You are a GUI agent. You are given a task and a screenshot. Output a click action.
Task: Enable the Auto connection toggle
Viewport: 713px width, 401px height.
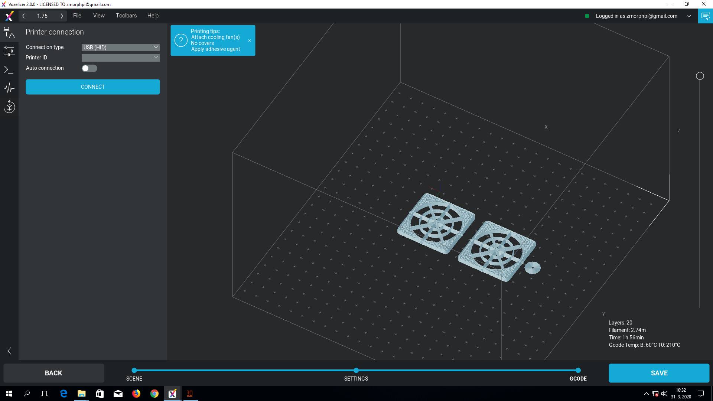point(89,68)
